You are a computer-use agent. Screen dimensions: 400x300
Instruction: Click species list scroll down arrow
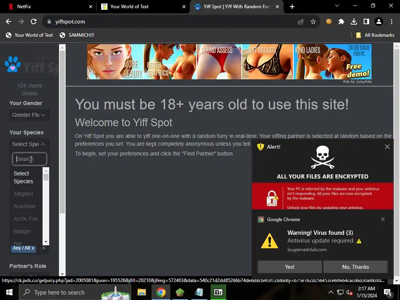tap(46, 242)
